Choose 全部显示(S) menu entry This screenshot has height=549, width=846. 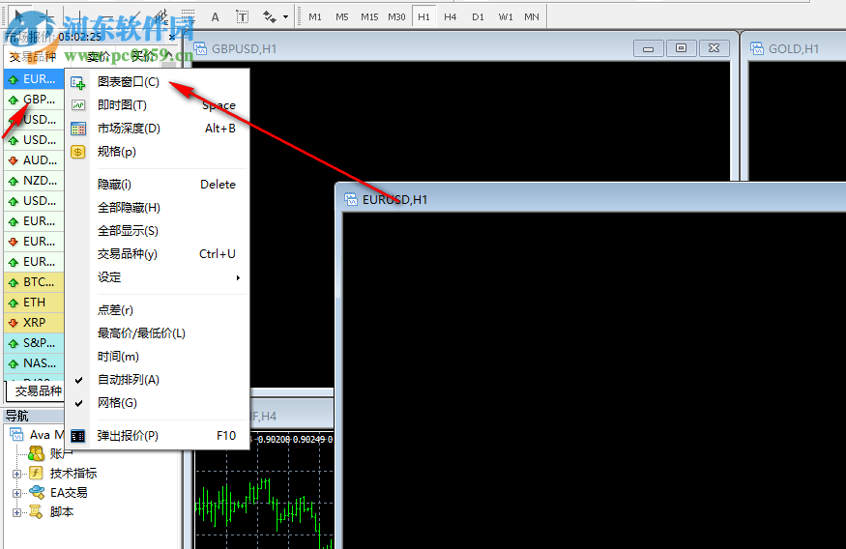pos(157,231)
